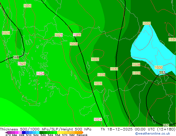Screen dimensions: 176x136
Task: Pick the dark blue swatch in the legend
Action: tap(24, 132)
